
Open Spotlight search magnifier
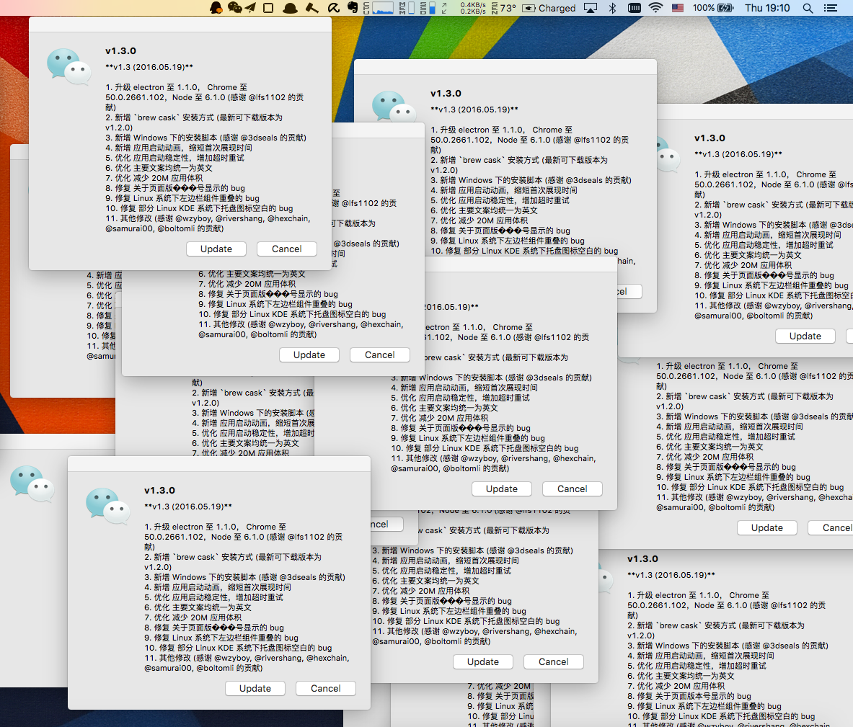pyautogui.click(x=808, y=8)
